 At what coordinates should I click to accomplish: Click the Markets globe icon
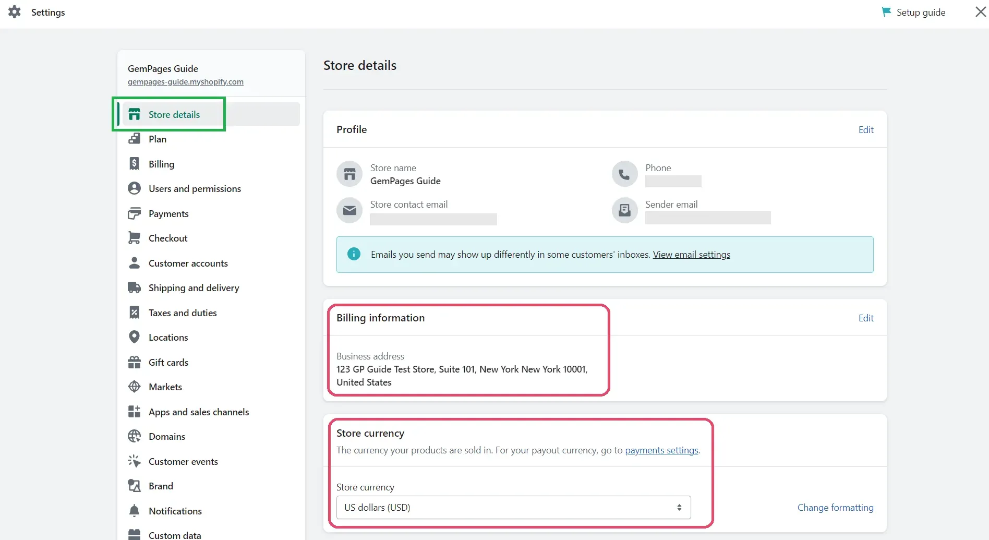tap(134, 387)
